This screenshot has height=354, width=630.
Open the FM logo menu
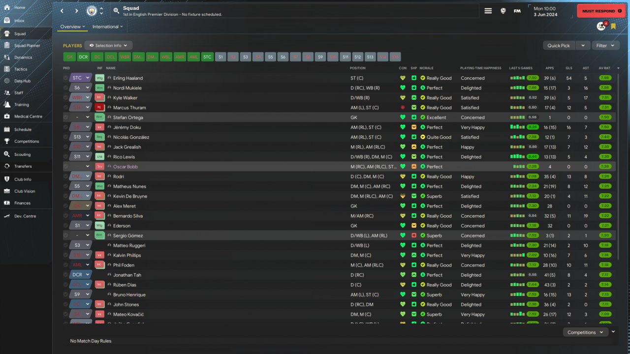point(517,11)
